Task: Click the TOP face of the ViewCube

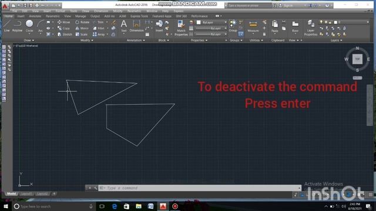Action: tap(357, 59)
